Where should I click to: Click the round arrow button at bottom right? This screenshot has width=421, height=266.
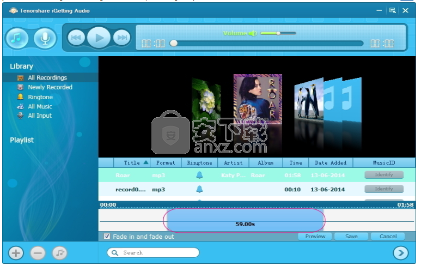(x=400, y=253)
